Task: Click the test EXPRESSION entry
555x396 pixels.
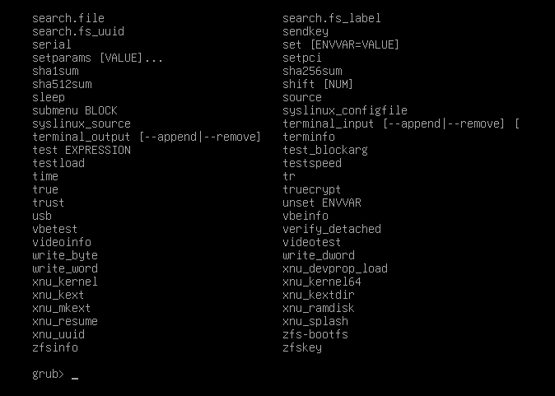Action: [x=82, y=150]
